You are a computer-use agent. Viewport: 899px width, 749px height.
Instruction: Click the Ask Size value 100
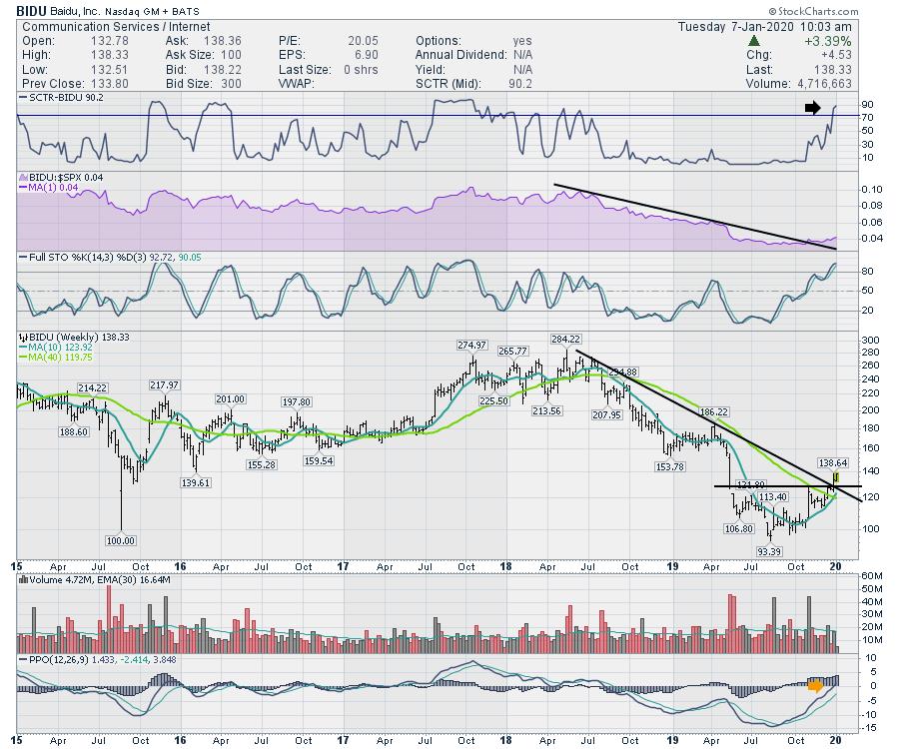pyautogui.click(x=231, y=55)
